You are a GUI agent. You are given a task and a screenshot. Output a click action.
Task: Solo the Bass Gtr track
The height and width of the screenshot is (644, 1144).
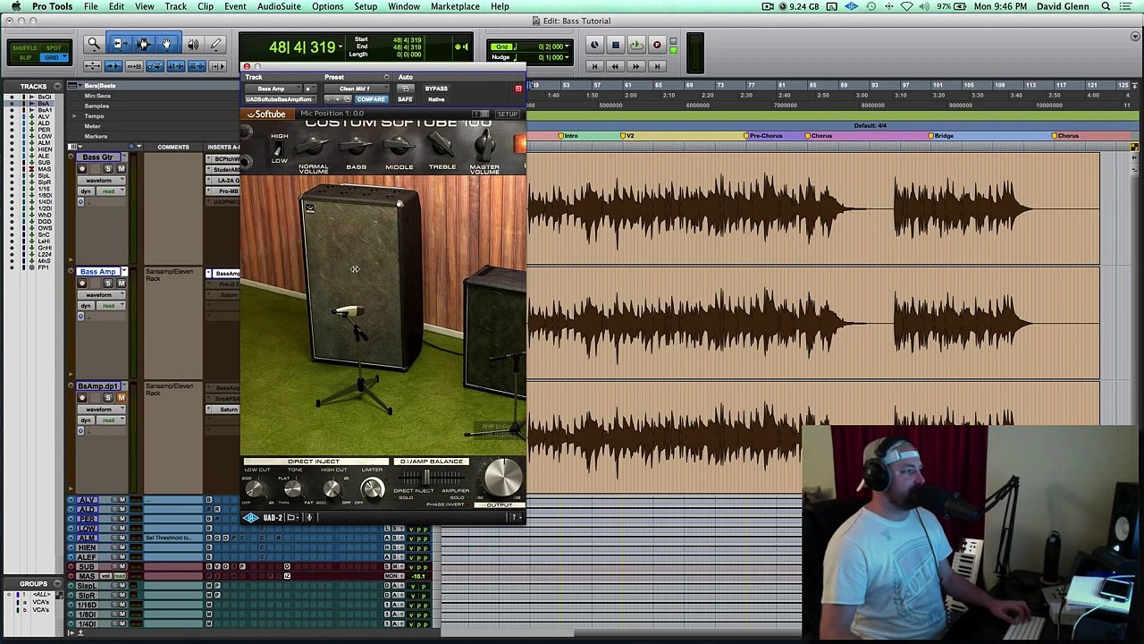[x=108, y=169]
